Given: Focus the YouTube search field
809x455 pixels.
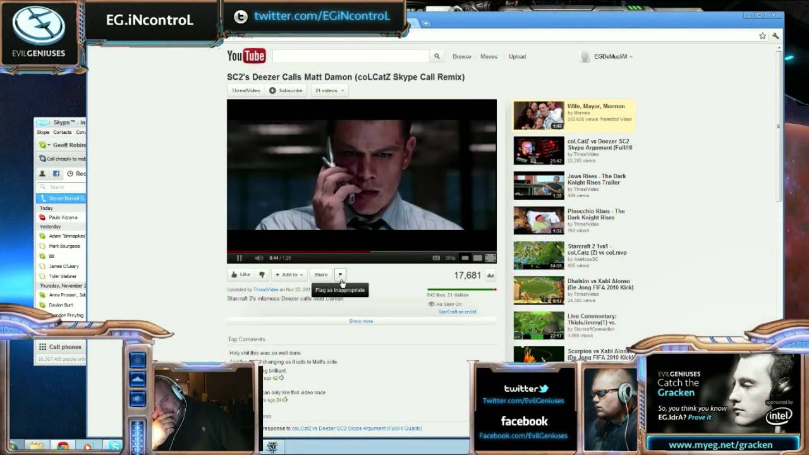Looking at the screenshot, I should tap(351, 56).
